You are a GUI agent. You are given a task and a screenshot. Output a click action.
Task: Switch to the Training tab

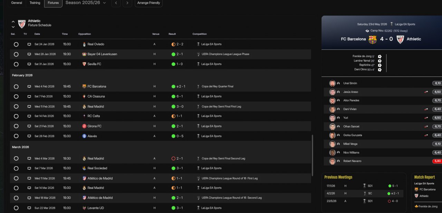coord(35,3)
